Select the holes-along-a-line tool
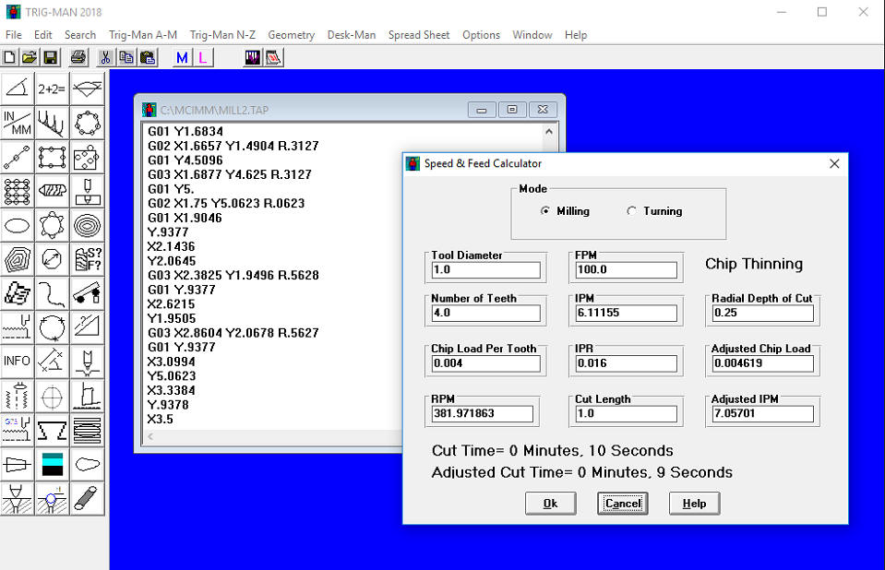885x570 pixels. pyautogui.click(x=18, y=158)
